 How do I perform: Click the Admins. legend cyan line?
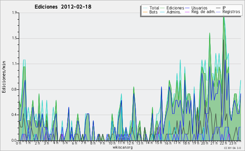coord(163,12)
